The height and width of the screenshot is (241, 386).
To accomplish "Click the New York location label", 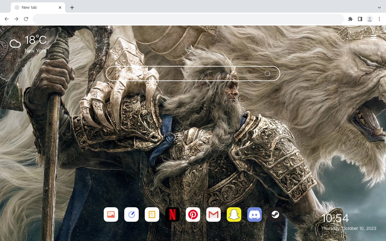I will [36, 51].
